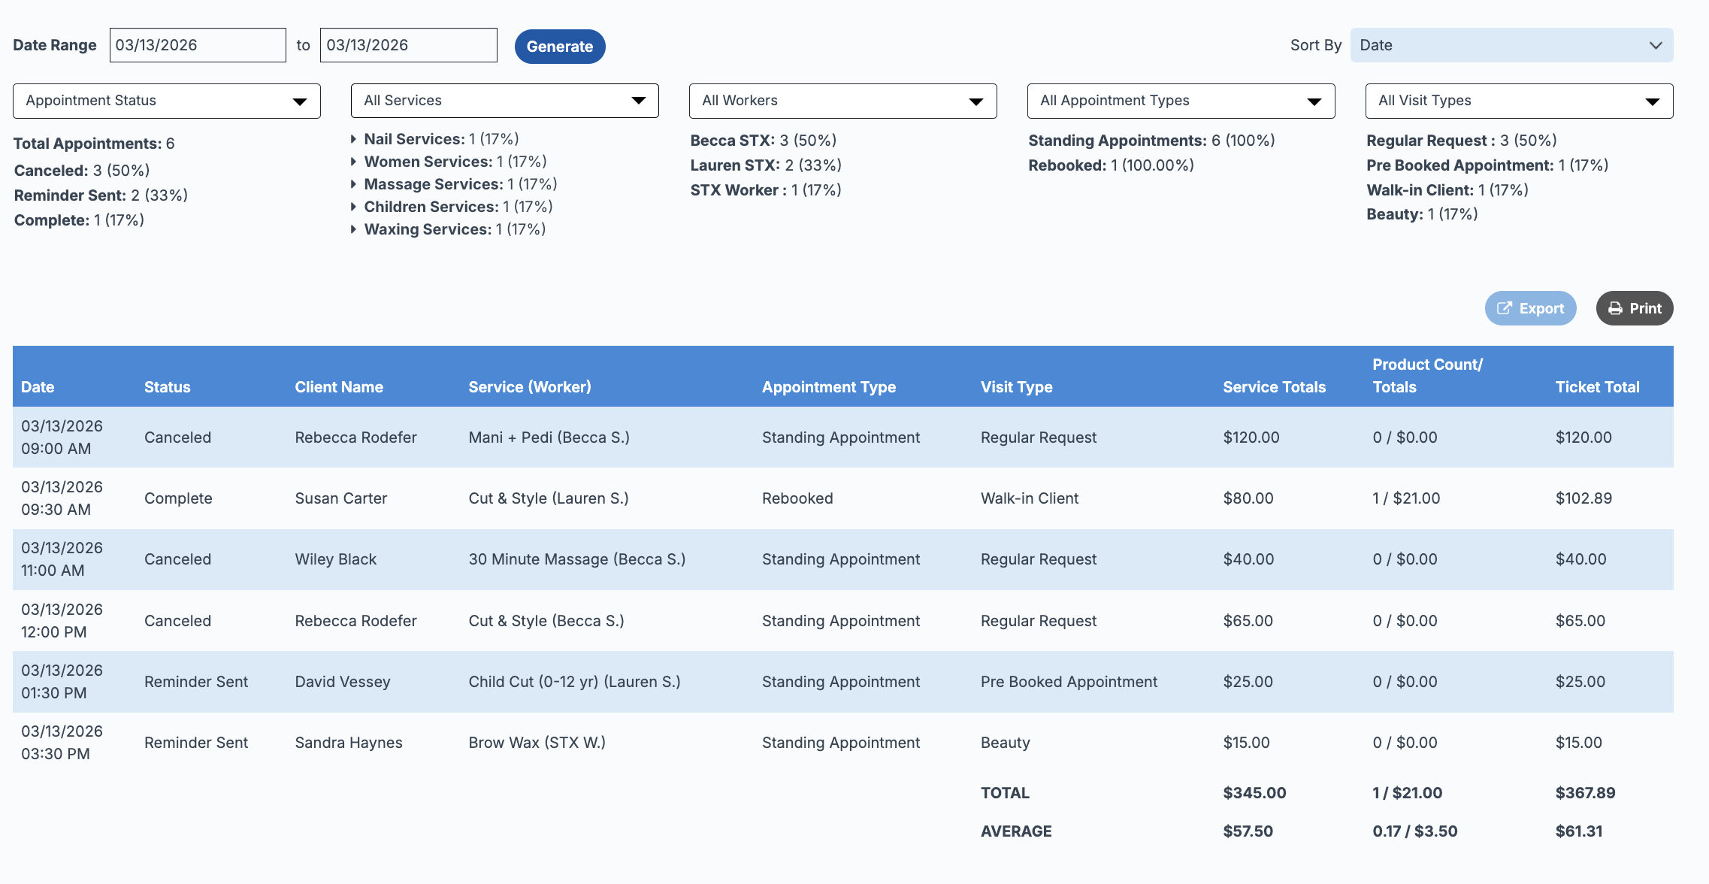Screen dimensions: 1709x884
Task: Click the Print button
Action: 1634,308
